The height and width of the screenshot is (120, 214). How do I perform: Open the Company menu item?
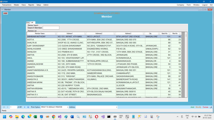click(x=180, y=5)
